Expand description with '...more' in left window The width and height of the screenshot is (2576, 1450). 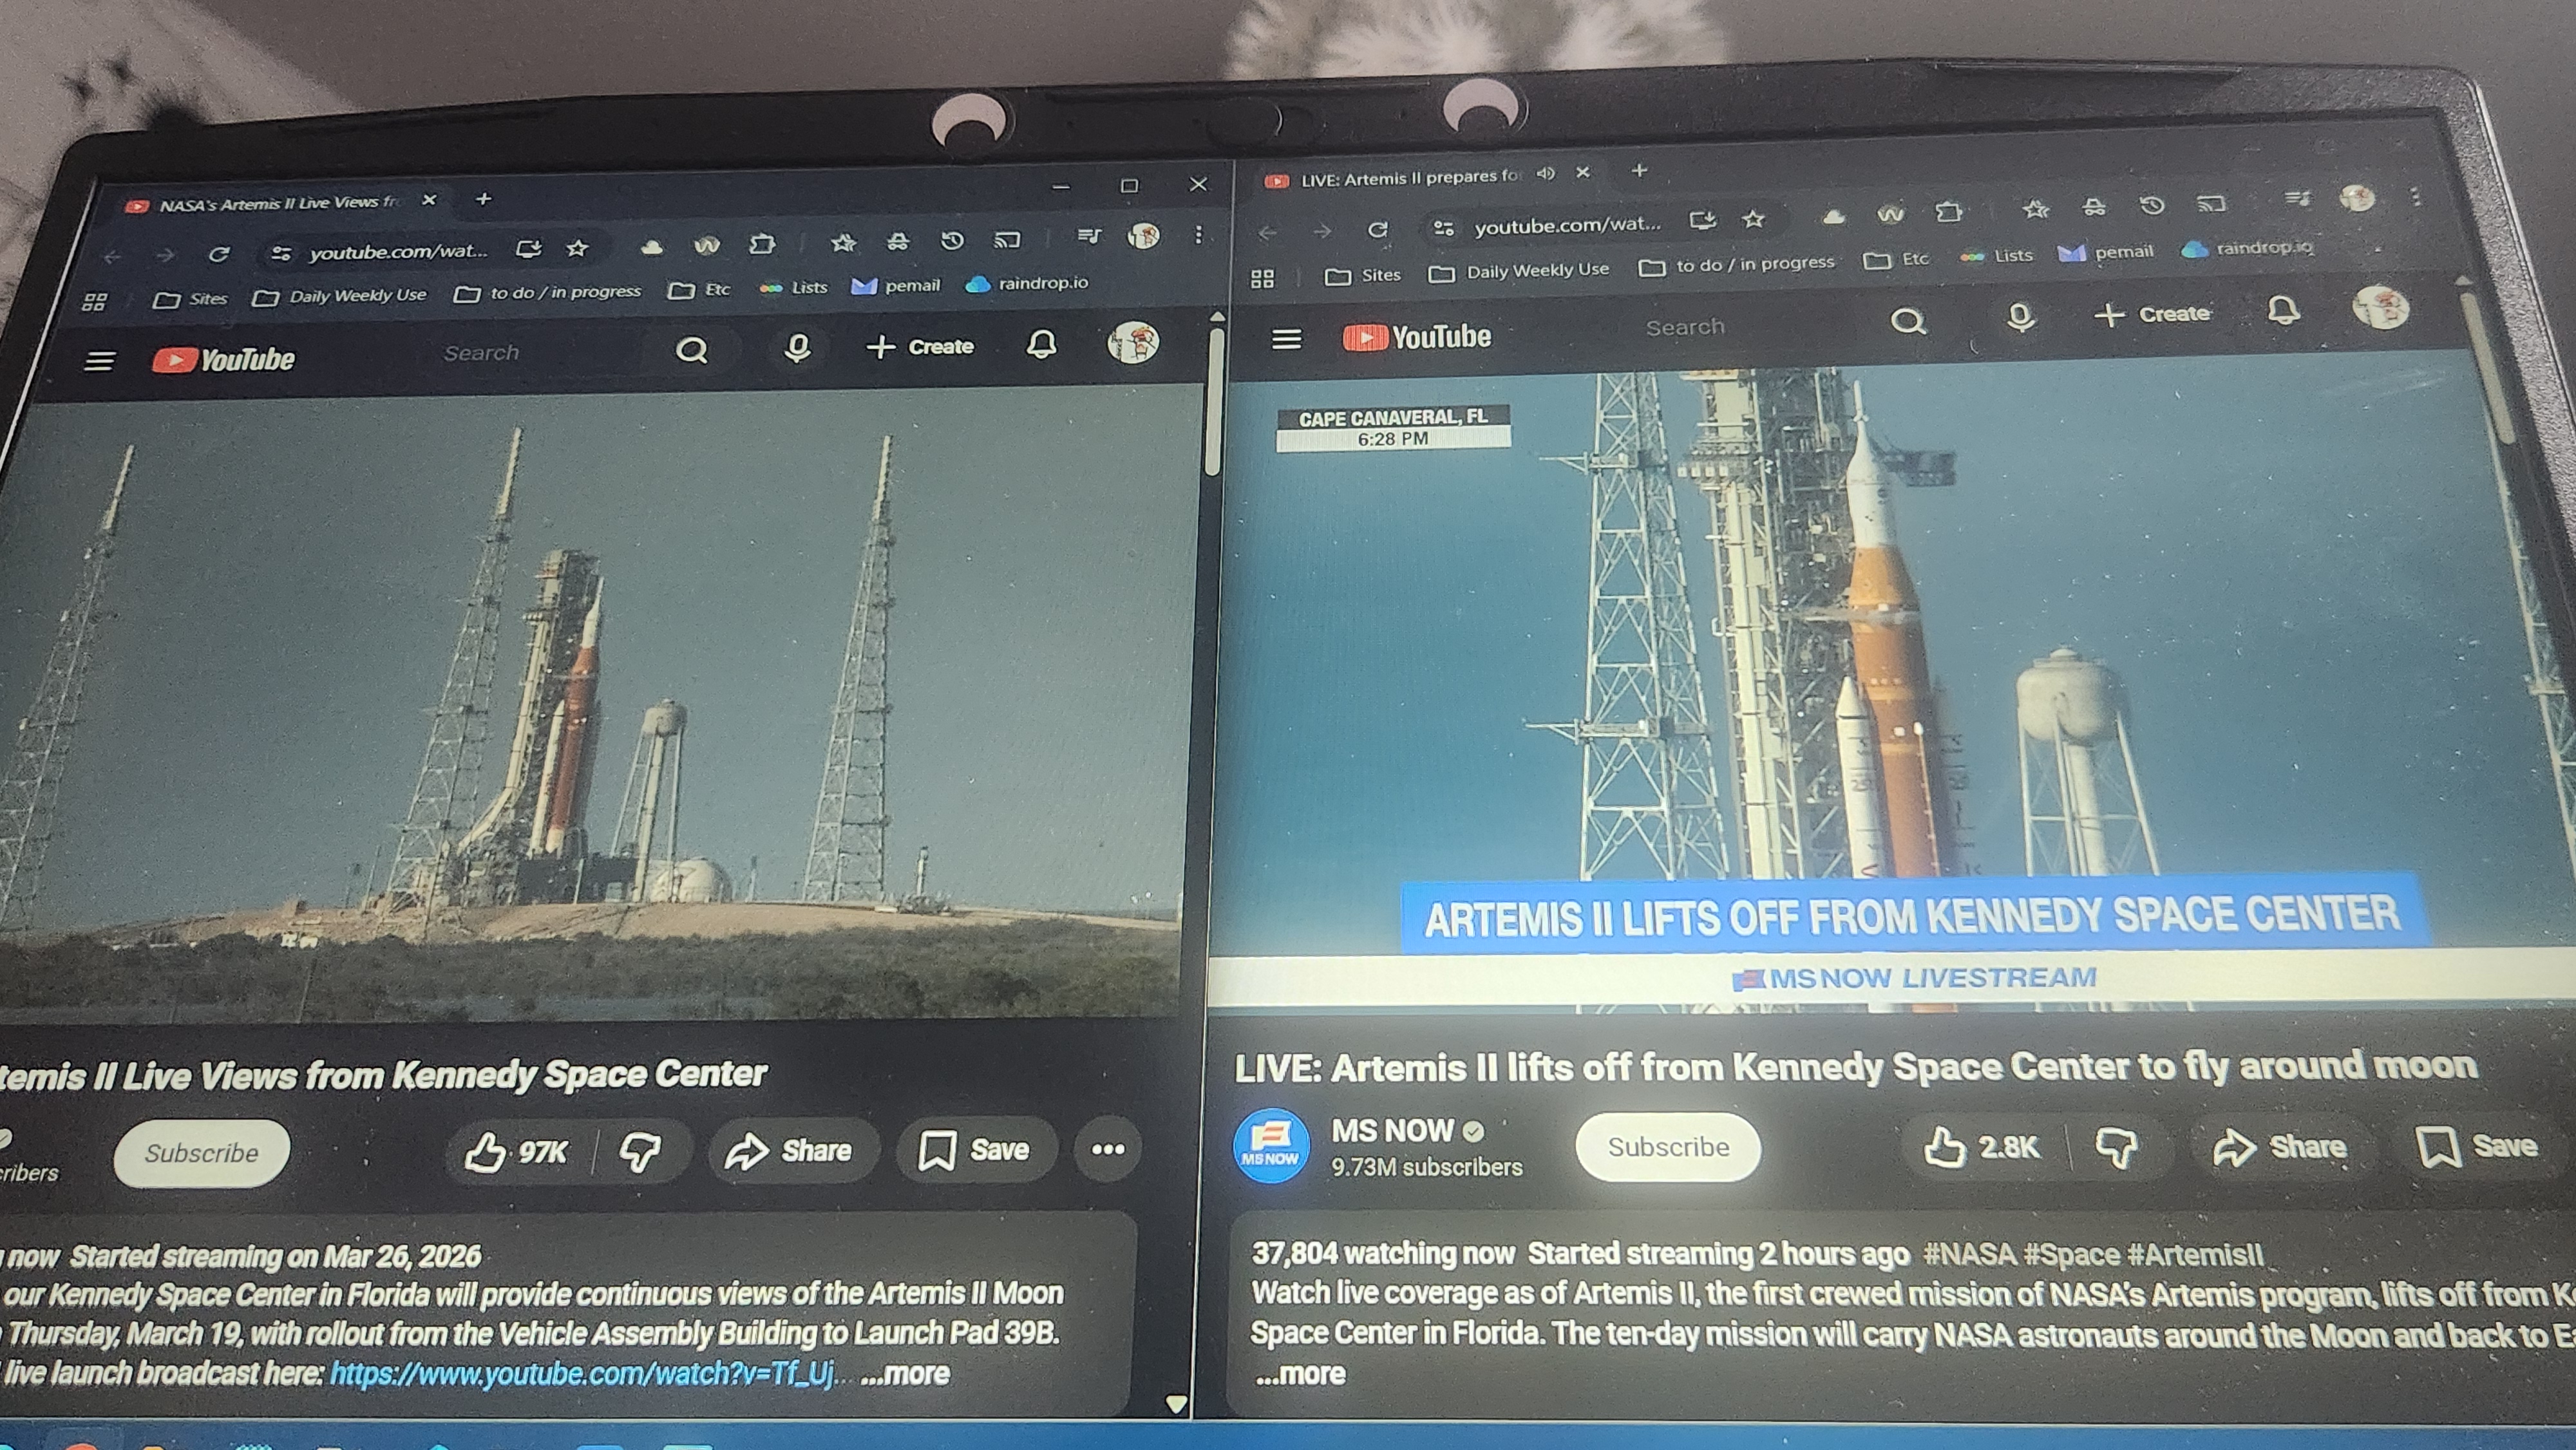[x=905, y=1374]
